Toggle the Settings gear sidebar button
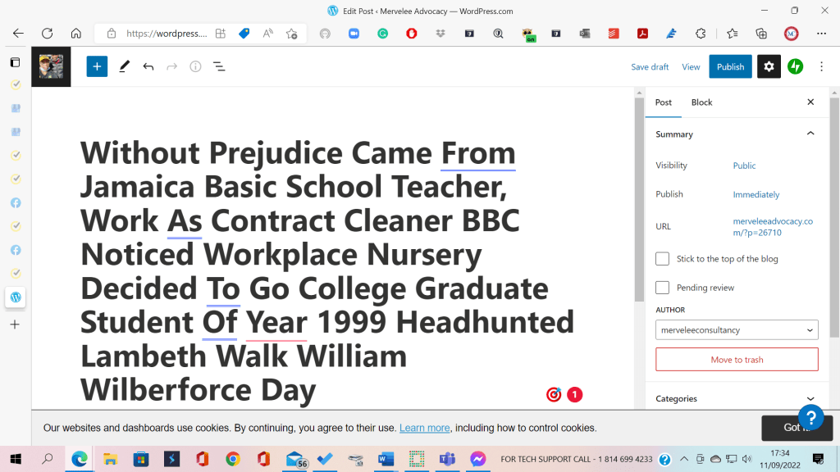 [x=769, y=66]
